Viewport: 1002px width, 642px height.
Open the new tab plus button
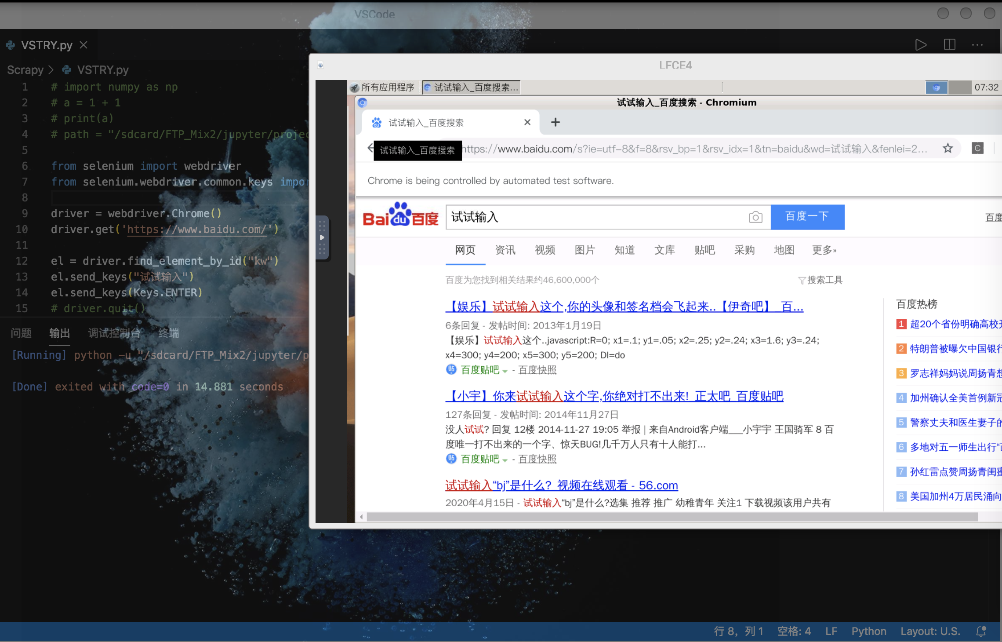point(555,122)
